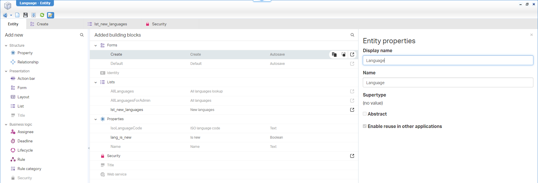
Task: Click the Publish upload arrow toolbar icon
Action: pyautogui.click(x=34, y=15)
